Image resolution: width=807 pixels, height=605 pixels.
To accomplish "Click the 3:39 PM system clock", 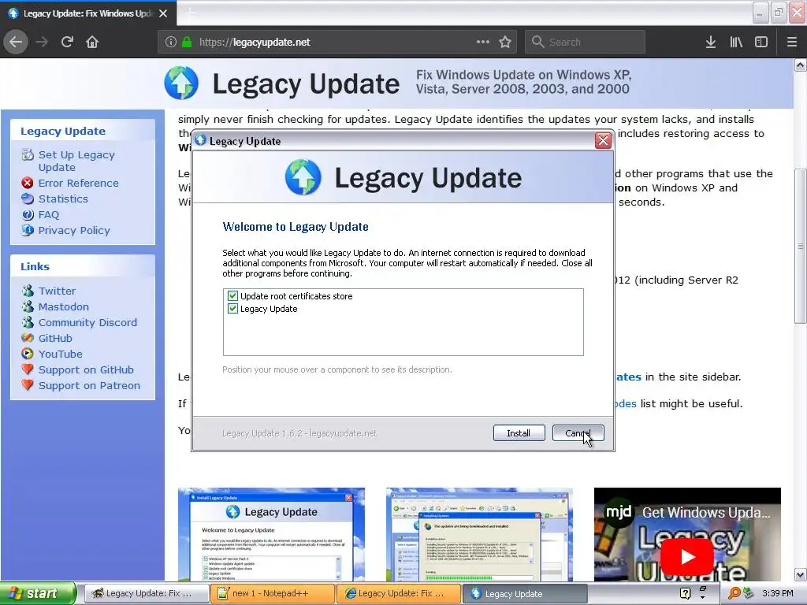I will (x=778, y=593).
